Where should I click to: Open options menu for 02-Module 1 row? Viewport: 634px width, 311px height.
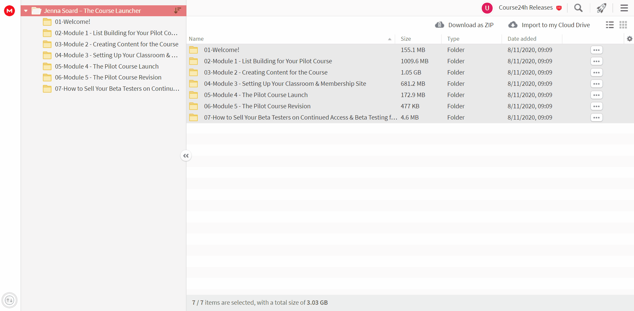pos(597,61)
